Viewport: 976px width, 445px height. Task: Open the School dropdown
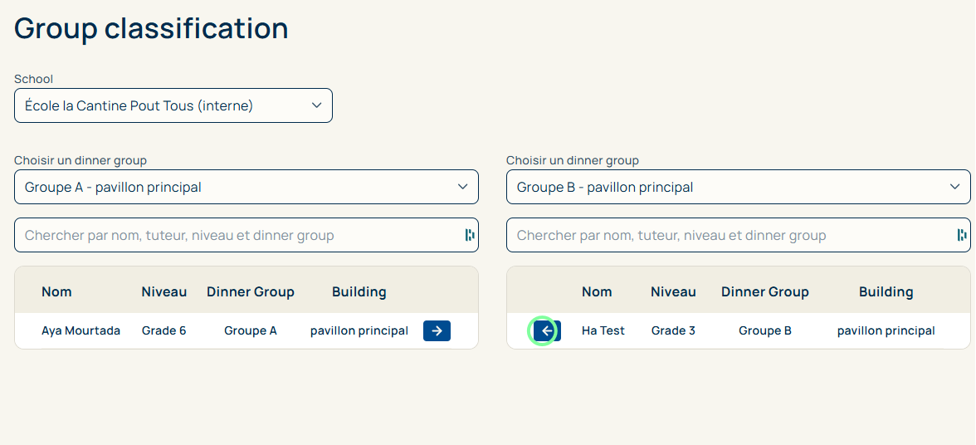173,105
